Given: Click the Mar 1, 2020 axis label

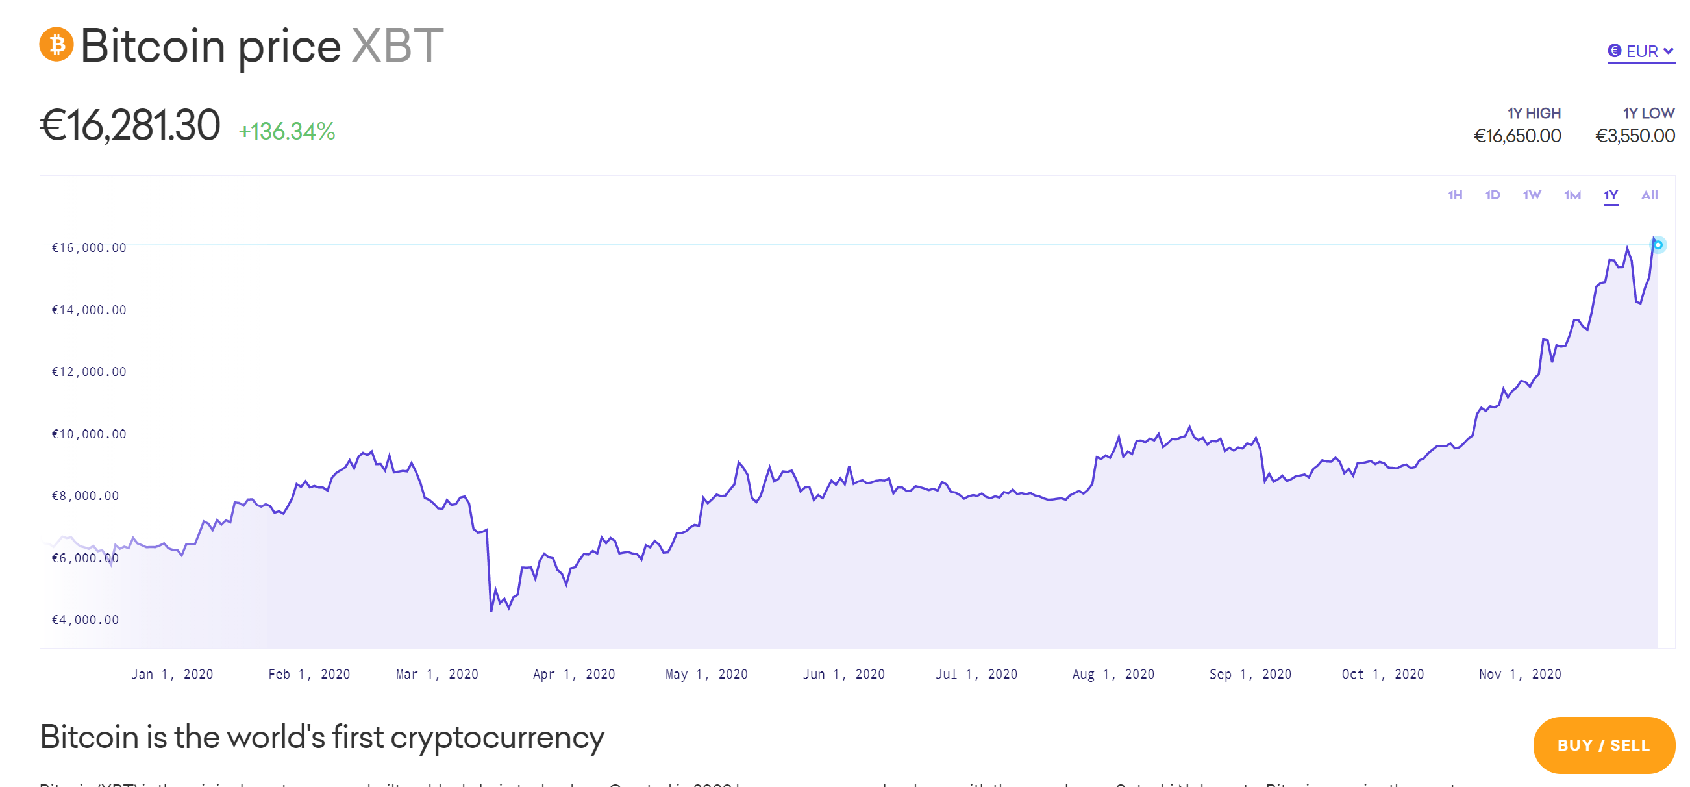Looking at the screenshot, I should 437,674.
